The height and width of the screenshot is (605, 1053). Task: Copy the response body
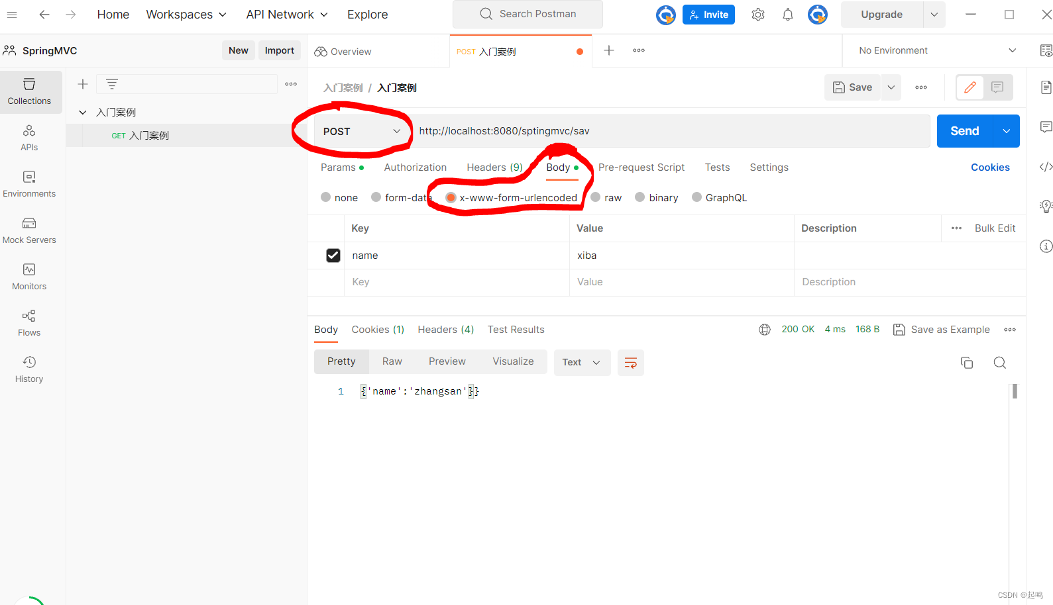pyautogui.click(x=967, y=363)
